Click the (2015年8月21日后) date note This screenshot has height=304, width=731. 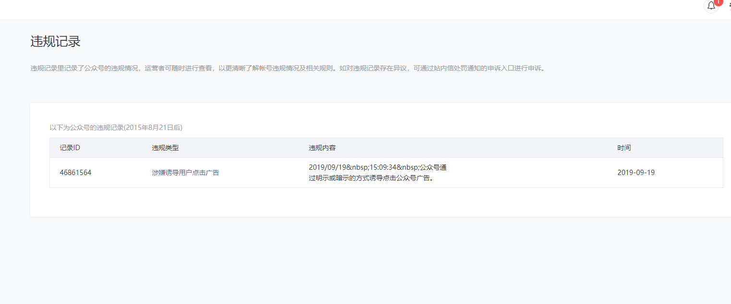[153, 128]
